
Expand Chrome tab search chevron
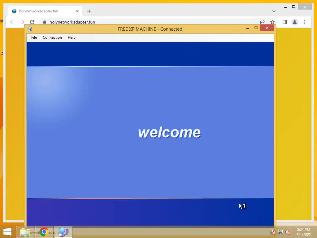[x=274, y=11]
